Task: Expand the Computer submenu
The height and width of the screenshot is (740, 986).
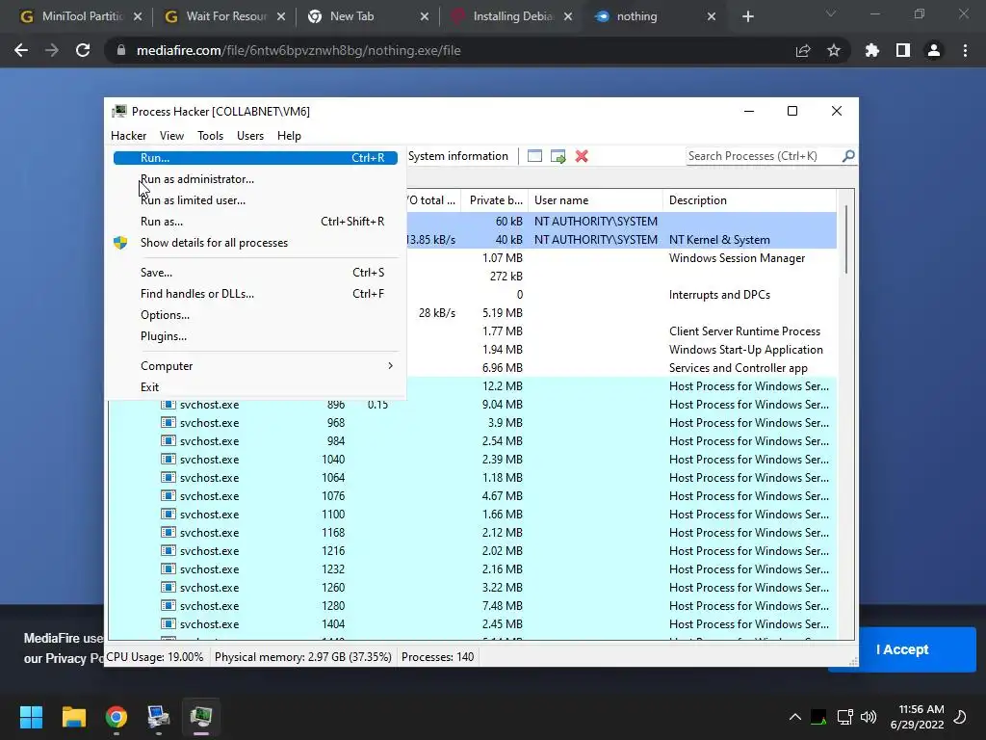Action: (x=255, y=366)
